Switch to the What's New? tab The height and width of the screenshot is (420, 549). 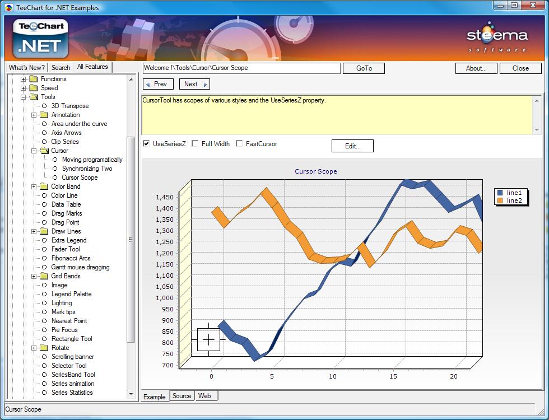click(27, 68)
